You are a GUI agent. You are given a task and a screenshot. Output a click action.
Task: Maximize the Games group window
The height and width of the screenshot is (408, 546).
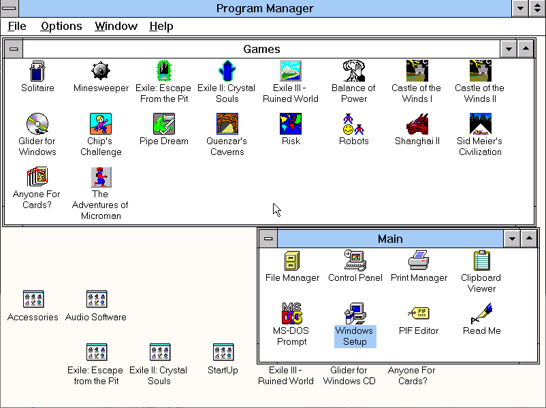click(x=526, y=49)
